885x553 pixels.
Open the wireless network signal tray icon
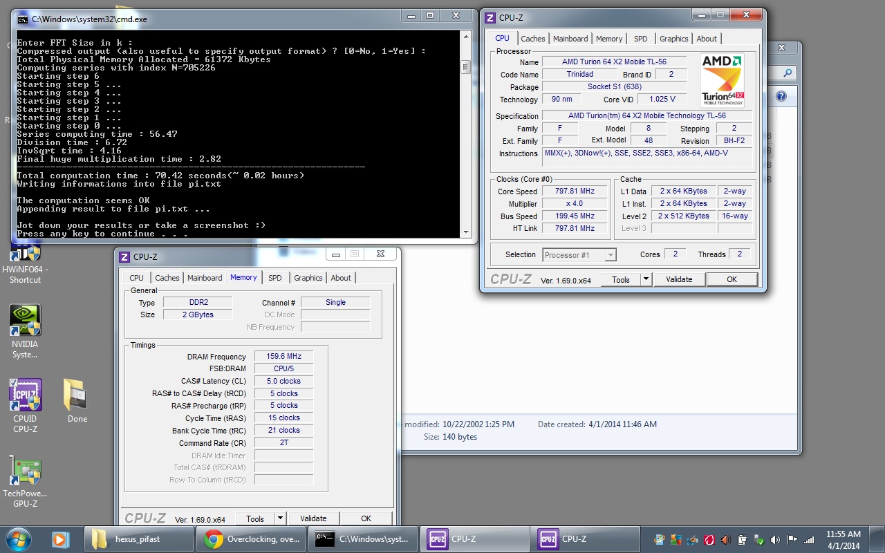point(809,540)
